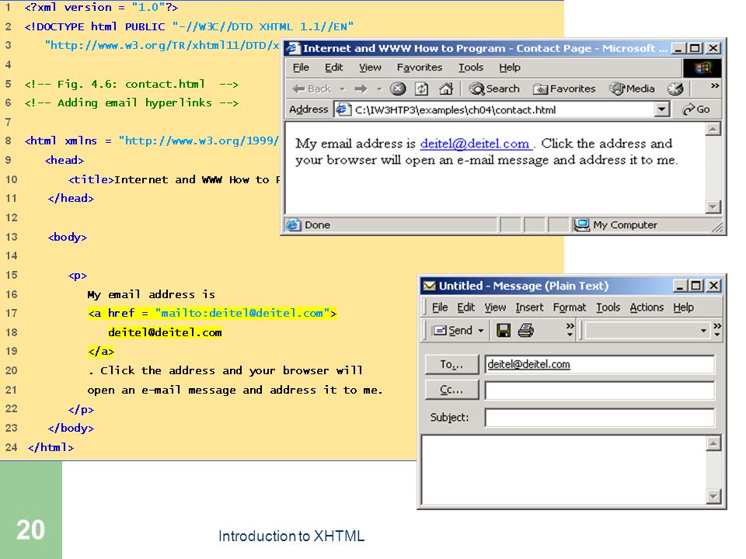Expand the Address bar dropdown
The image size is (746, 559).
click(661, 109)
